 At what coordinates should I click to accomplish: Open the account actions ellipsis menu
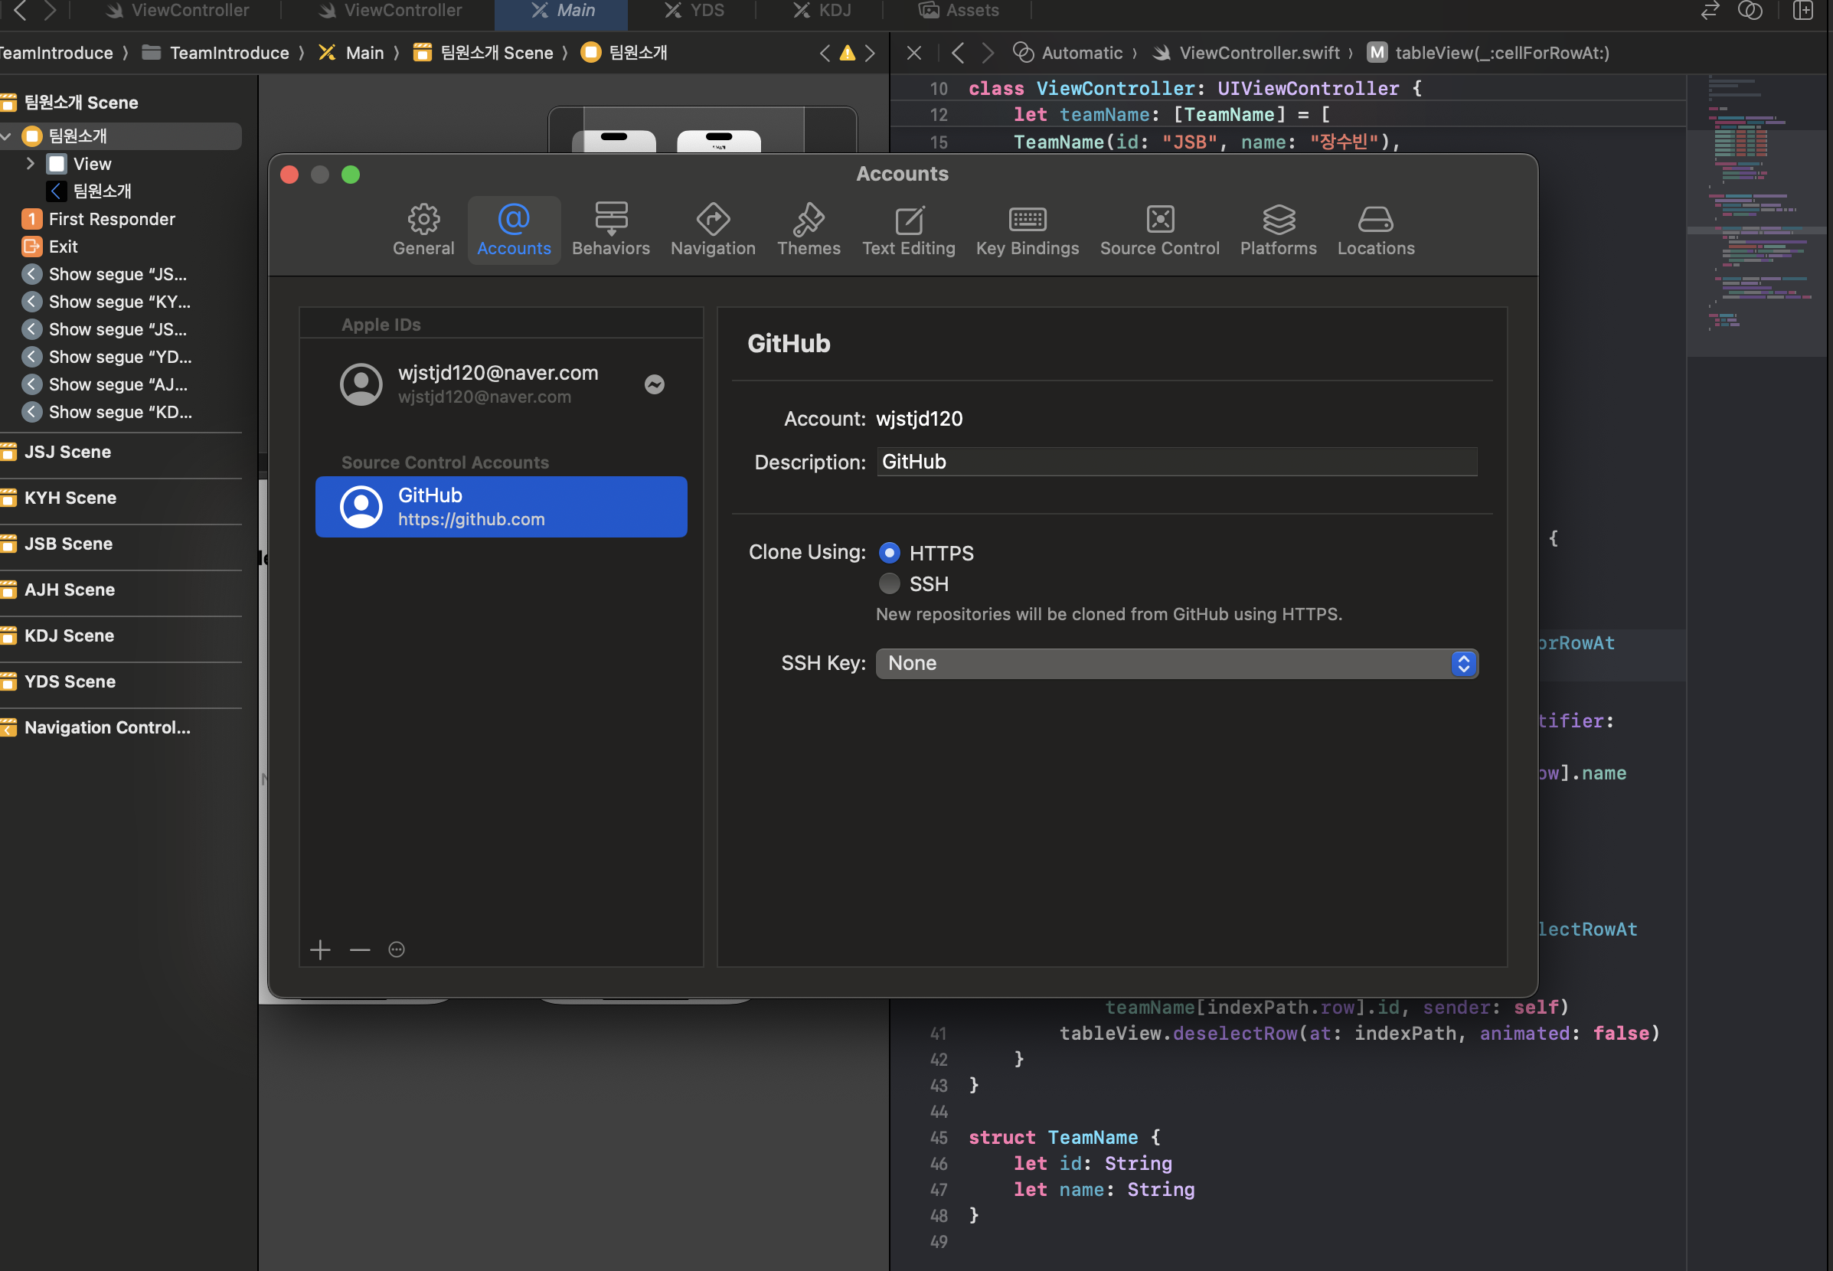click(x=397, y=949)
